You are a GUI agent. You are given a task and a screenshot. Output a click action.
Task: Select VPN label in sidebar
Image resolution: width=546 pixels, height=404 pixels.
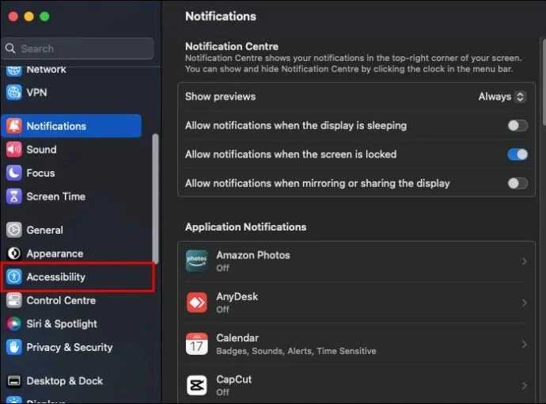pos(36,93)
